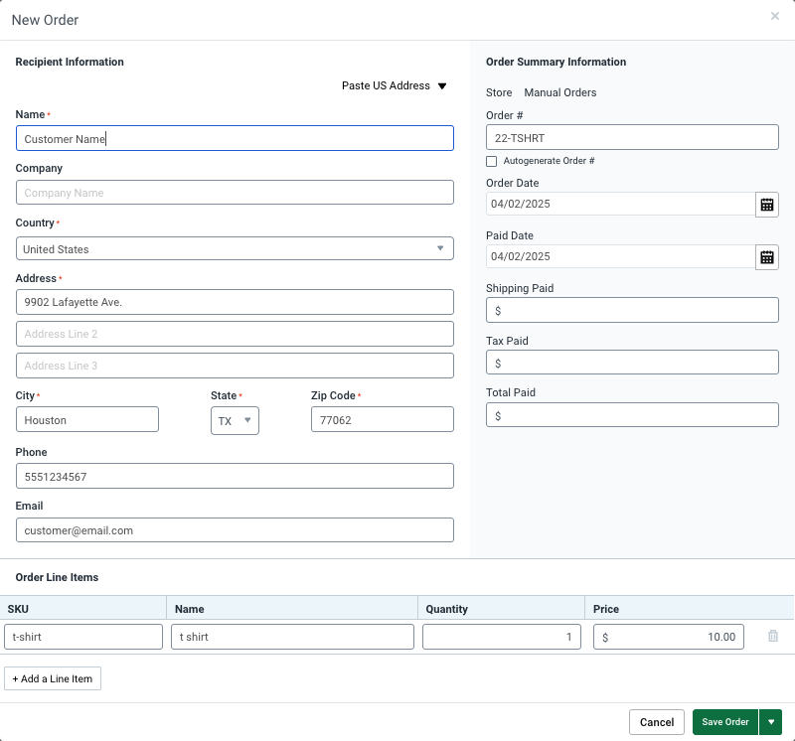795x741 pixels.
Task: Open the Paid Date calendar picker
Action: [x=766, y=256]
